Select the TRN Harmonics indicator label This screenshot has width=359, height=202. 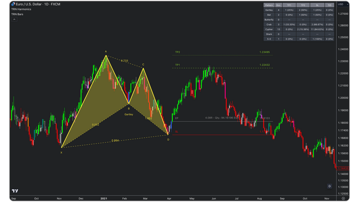[x=21, y=9]
